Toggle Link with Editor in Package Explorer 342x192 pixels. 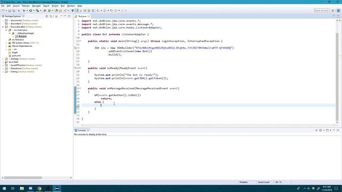click(x=51, y=17)
